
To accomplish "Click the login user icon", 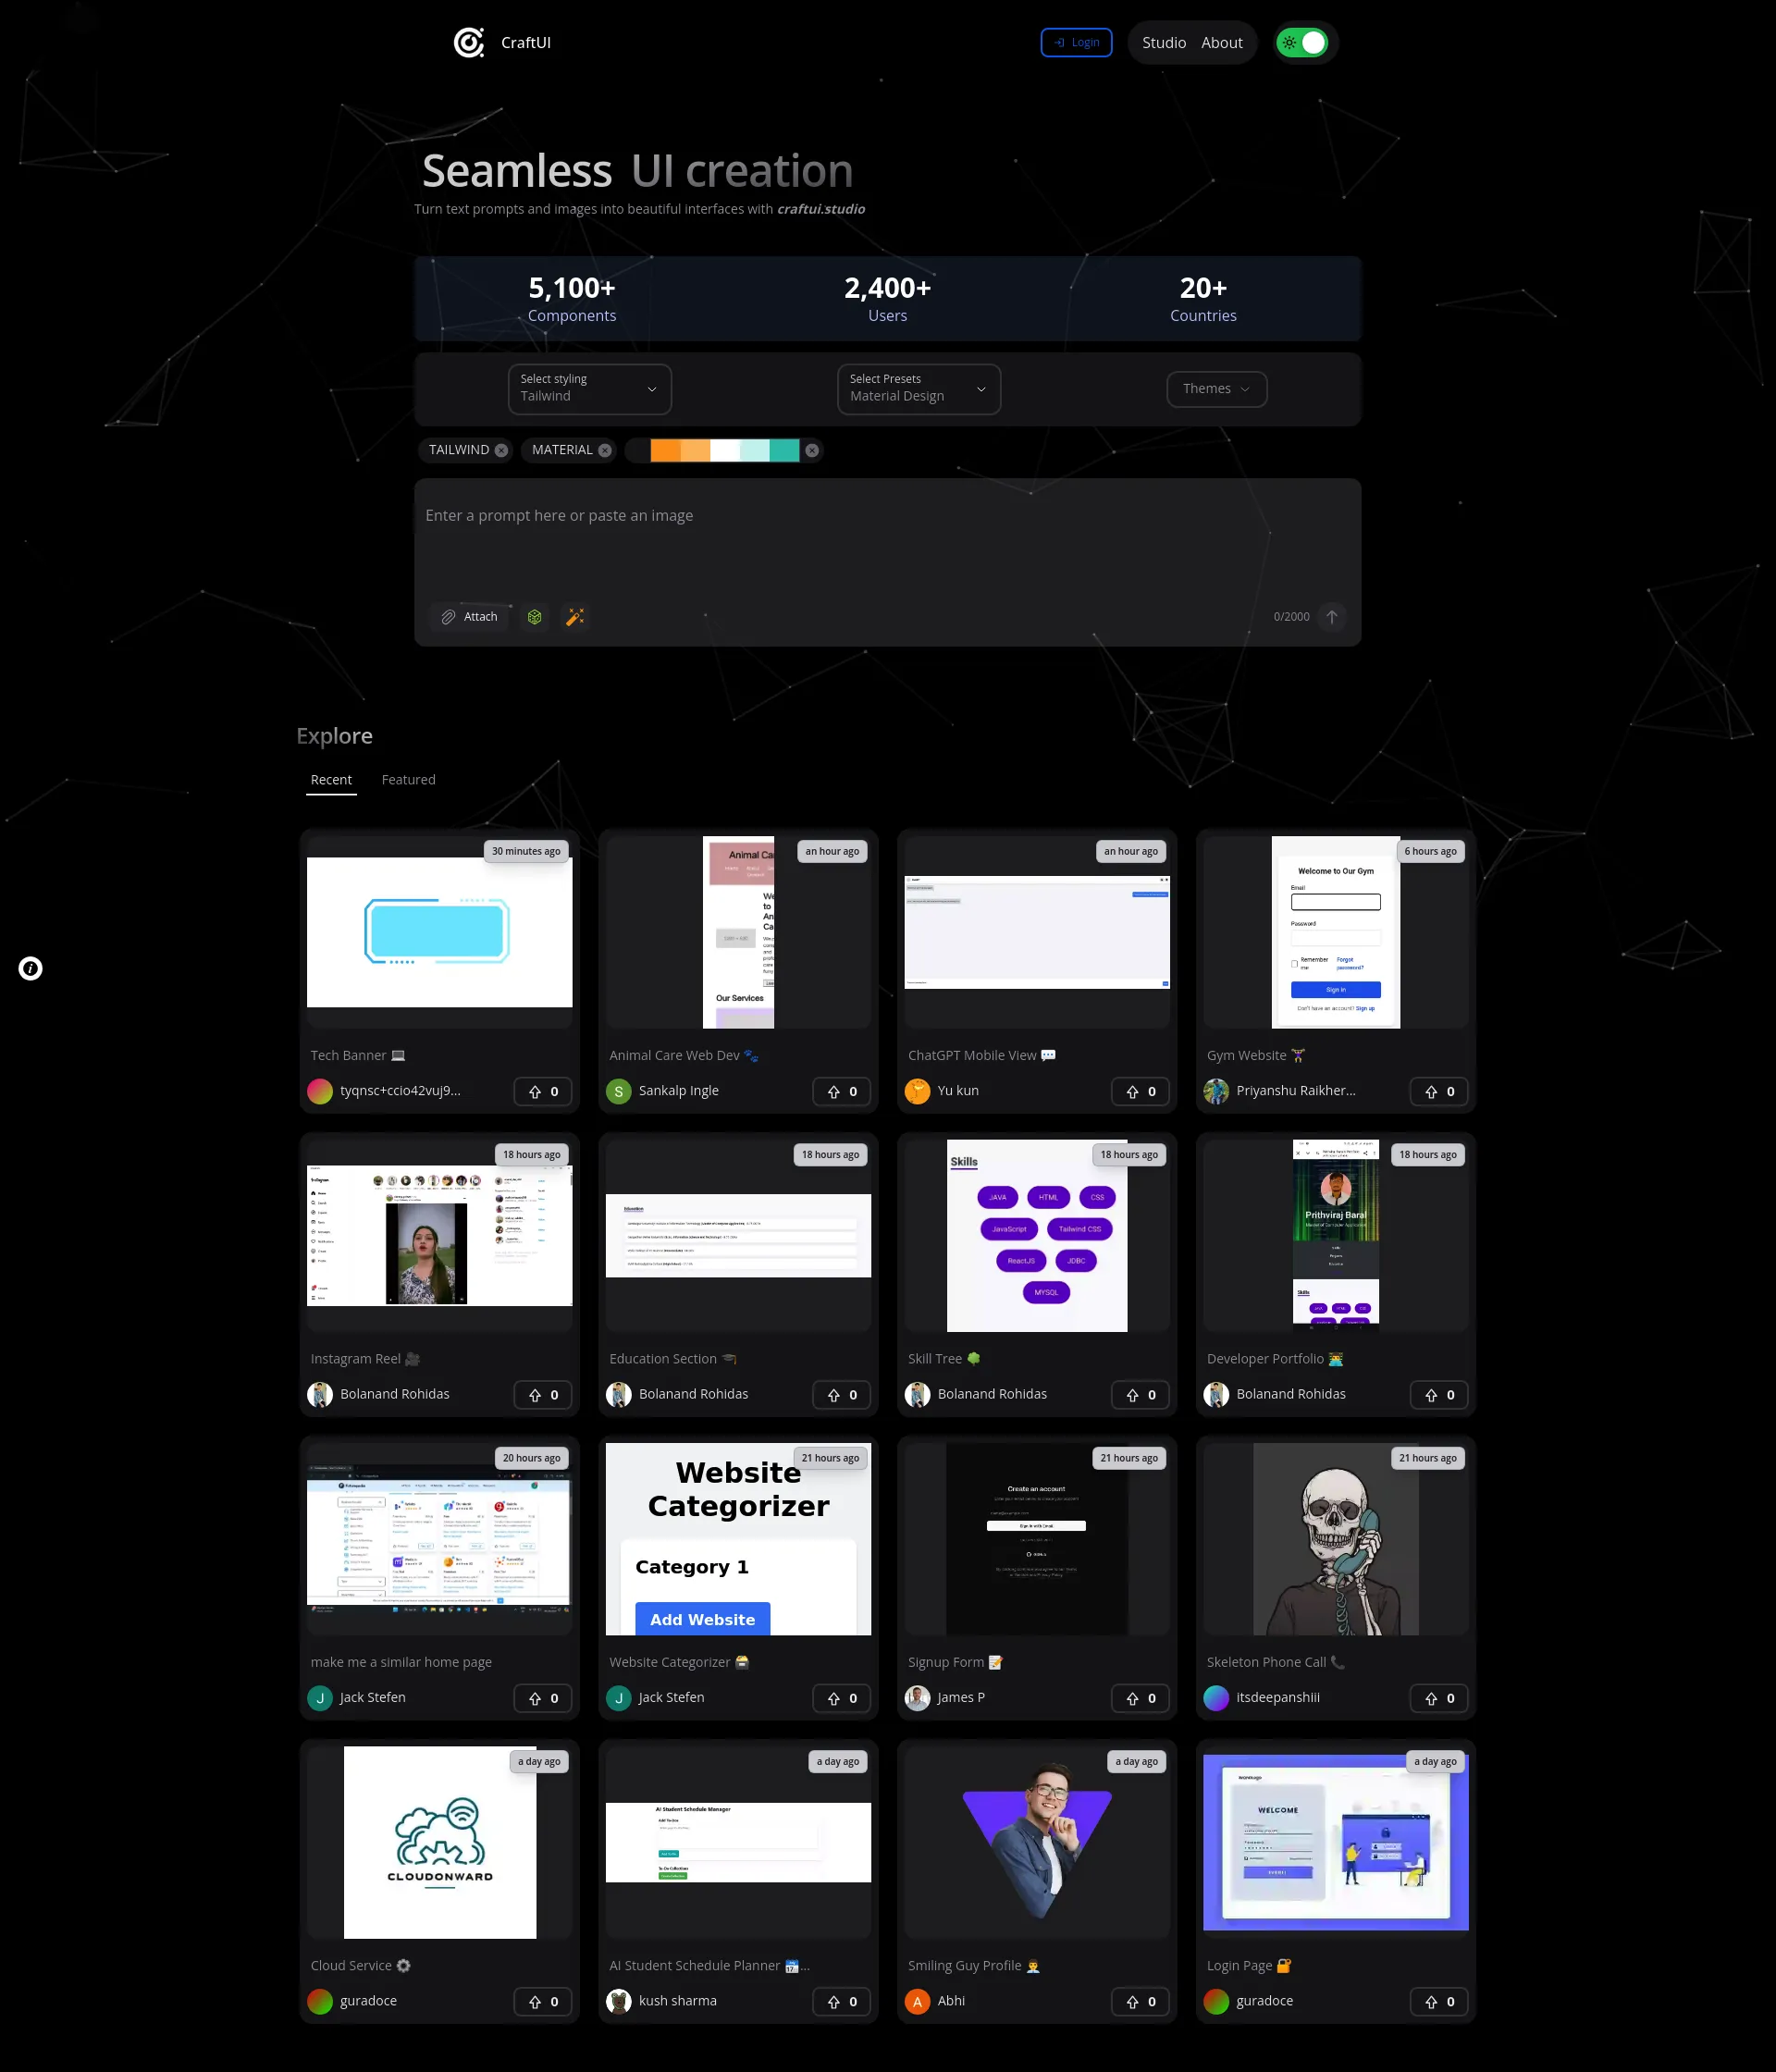I will tap(1059, 43).
